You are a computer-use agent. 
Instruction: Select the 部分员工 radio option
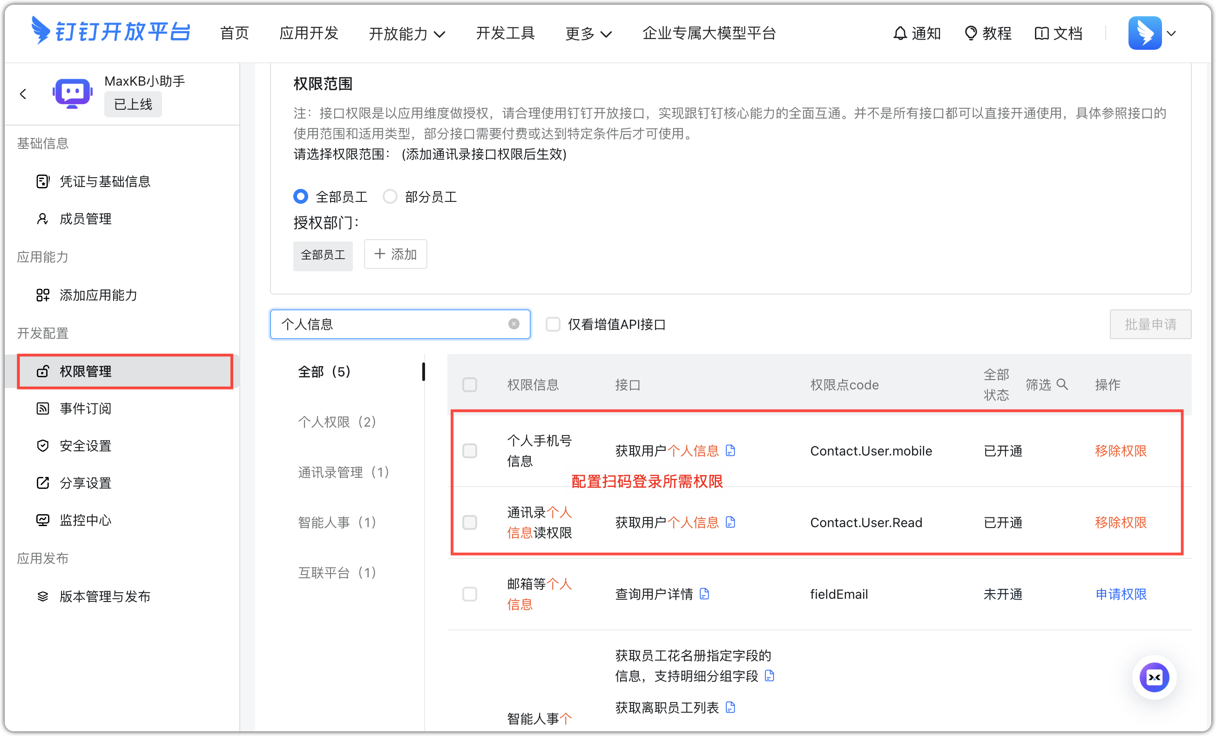390,196
